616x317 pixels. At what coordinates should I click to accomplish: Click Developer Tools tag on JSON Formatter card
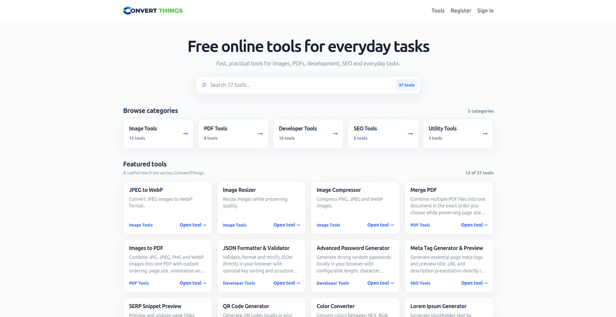coord(239,283)
